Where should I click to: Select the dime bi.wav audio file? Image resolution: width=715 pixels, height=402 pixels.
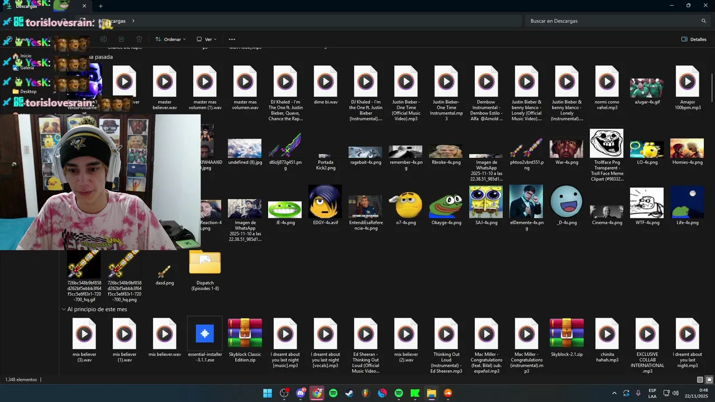tap(326, 85)
